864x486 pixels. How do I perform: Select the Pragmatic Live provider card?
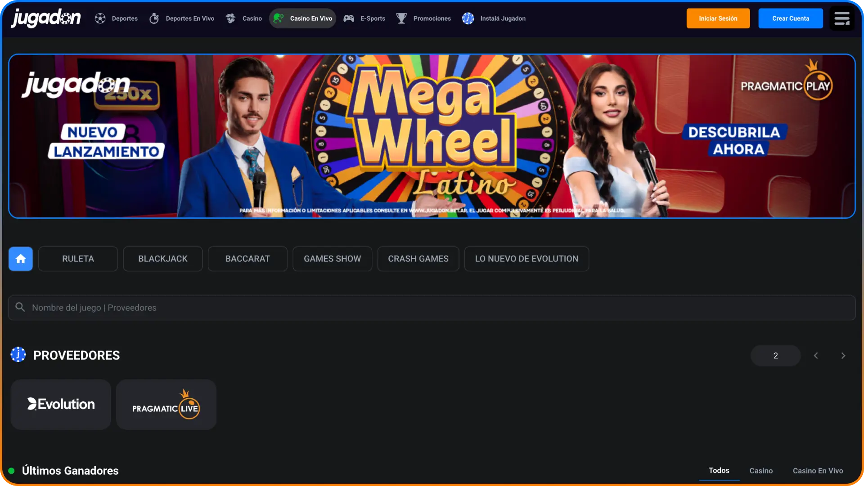[x=166, y=405]
